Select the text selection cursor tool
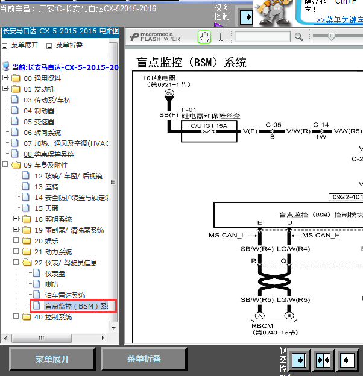This screenshot has width=363, height=376. coord(221,37)
